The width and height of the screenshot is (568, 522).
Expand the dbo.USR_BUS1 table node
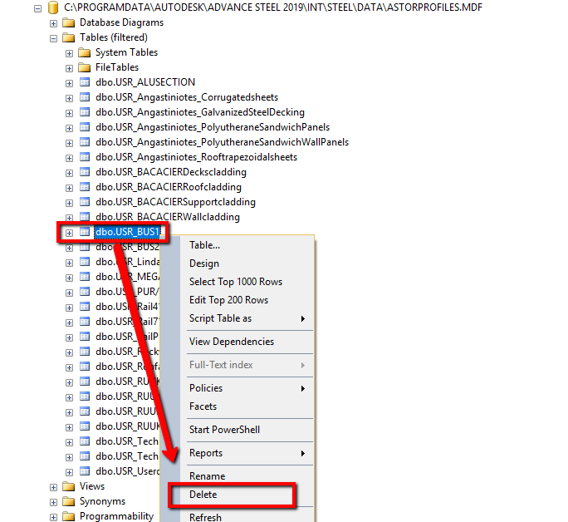(x=69, y=233)
